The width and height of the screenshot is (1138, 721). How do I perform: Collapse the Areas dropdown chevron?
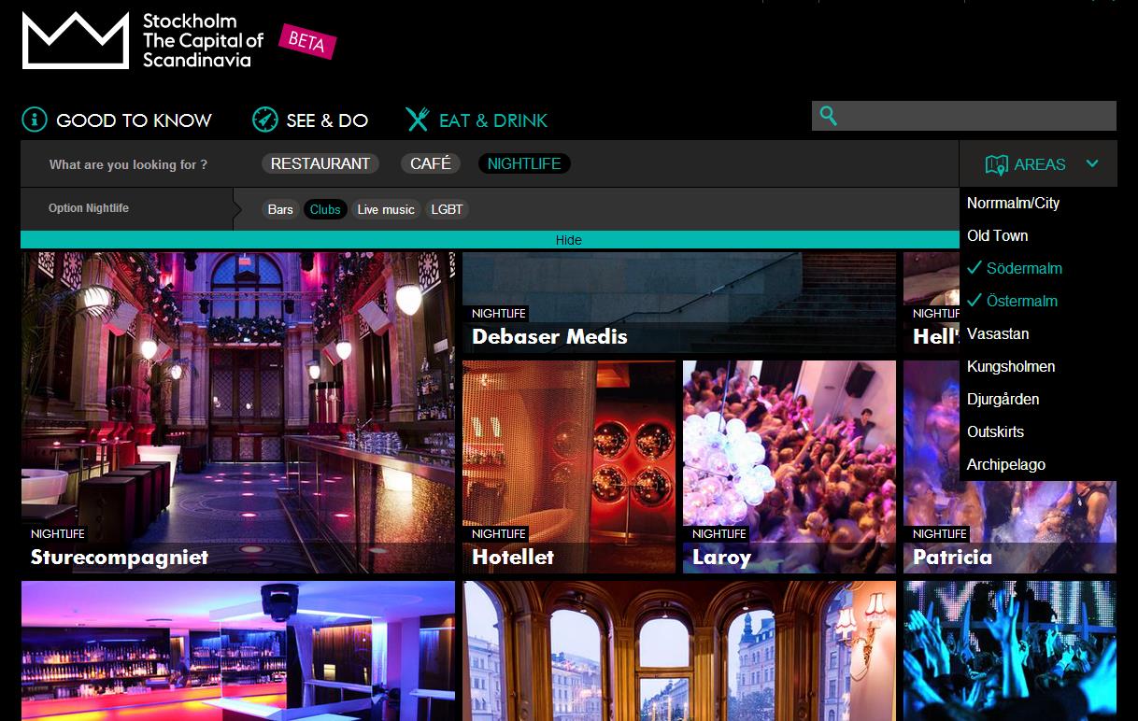pyautogui.click(x=1092, y=164)
